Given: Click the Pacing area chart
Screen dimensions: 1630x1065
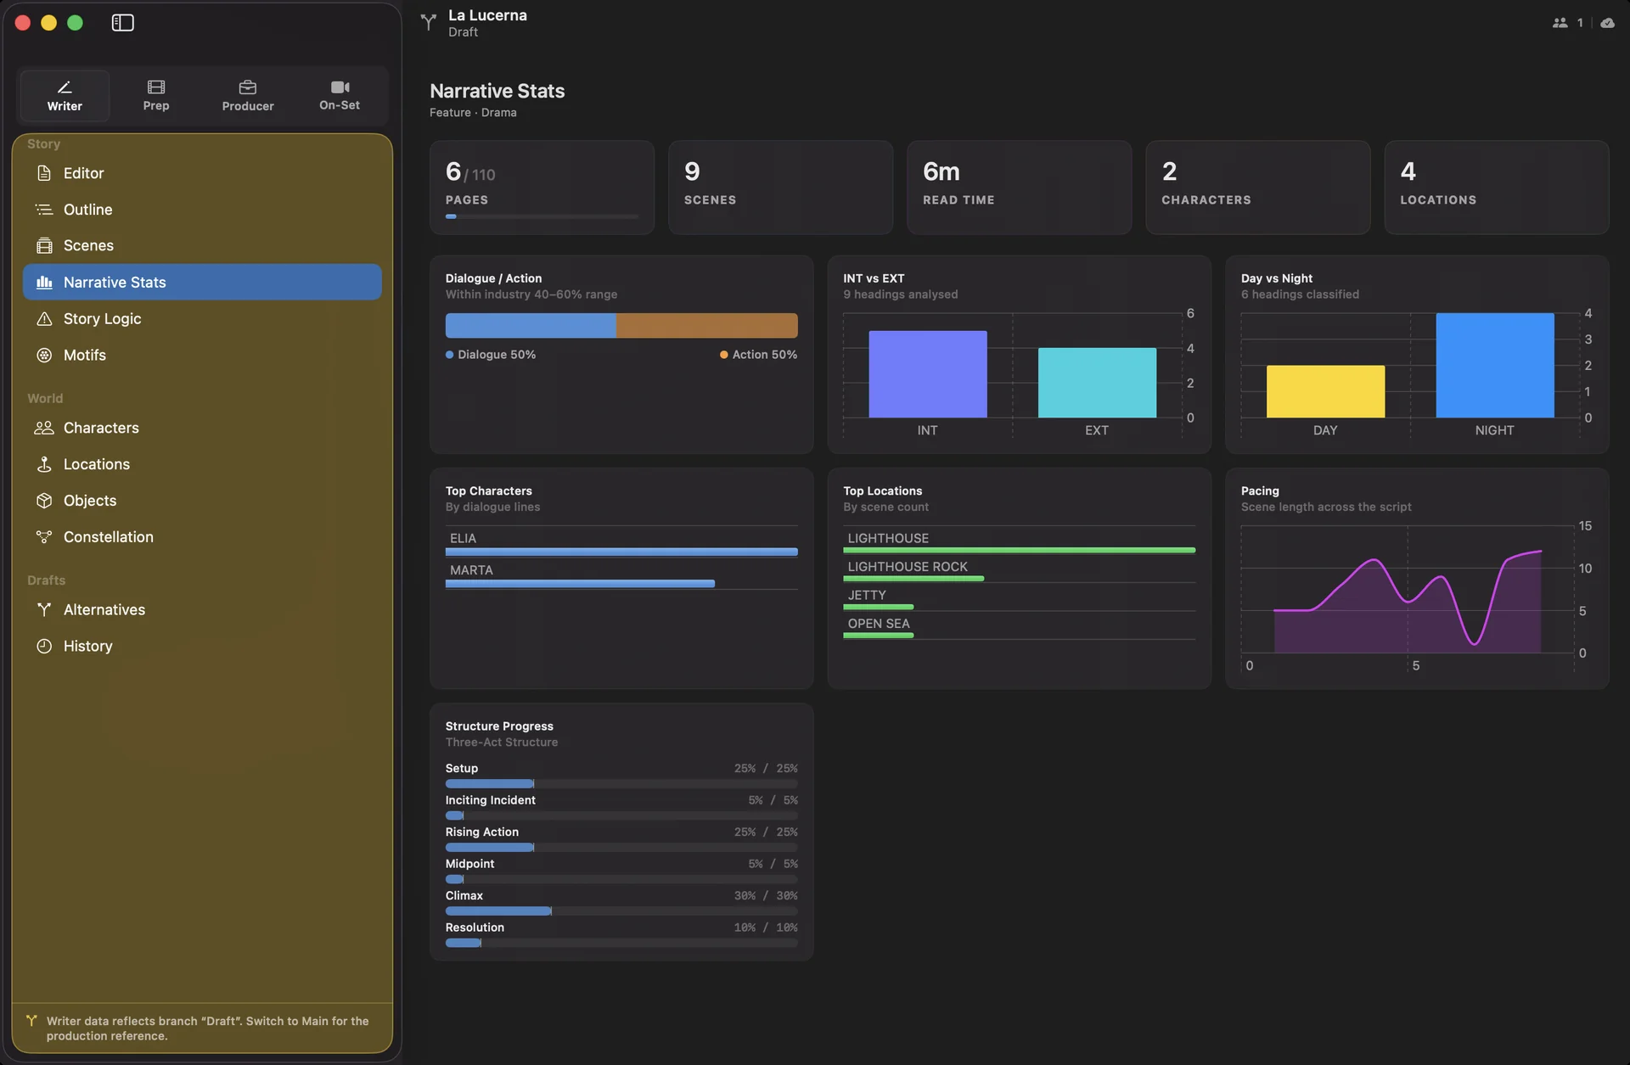Looking at the screenshot, I should point(1408,590).
